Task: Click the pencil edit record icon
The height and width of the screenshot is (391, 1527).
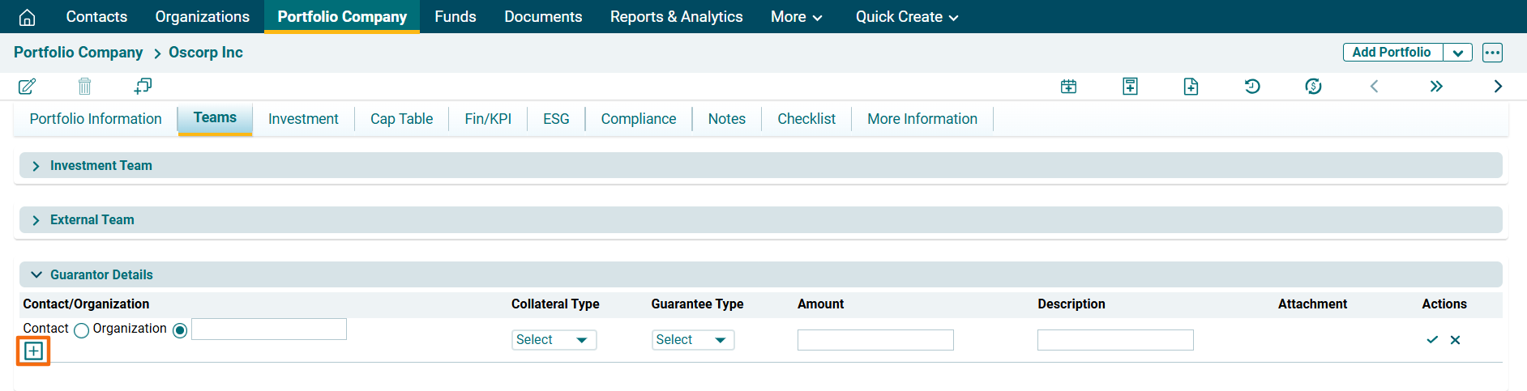Action: click(27, 86)
